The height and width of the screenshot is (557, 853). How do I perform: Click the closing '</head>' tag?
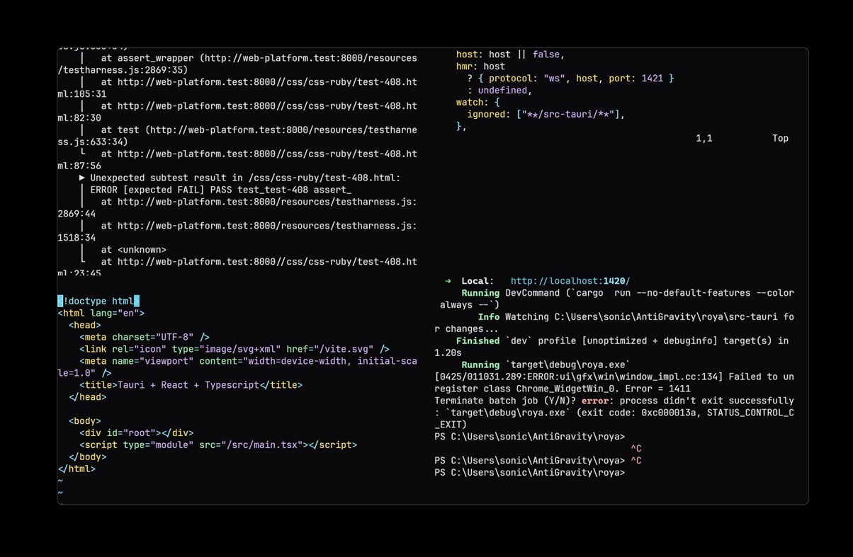(x=88, y=397)
